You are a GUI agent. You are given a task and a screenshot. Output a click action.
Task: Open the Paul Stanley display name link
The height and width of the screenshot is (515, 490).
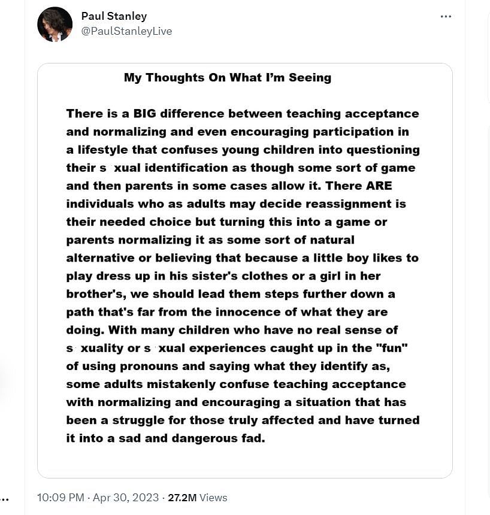tap(114, 16)
